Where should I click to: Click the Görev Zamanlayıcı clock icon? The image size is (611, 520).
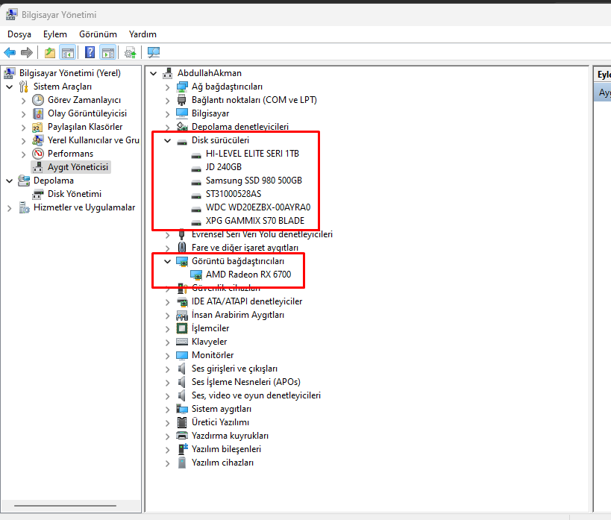[38, 100]
